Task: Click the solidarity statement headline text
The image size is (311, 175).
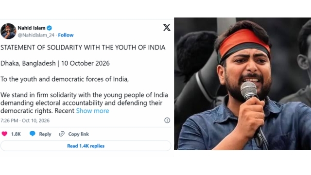Action: 83,48
